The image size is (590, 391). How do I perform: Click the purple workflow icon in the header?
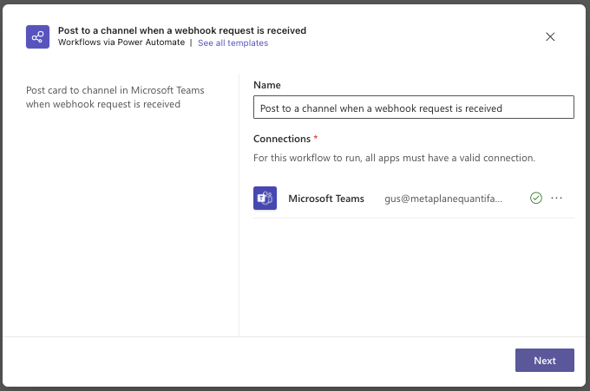[37, 36]
